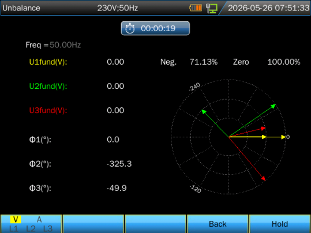Click the battery level icon
311x233 pixels.
click(x=196, y=8)
